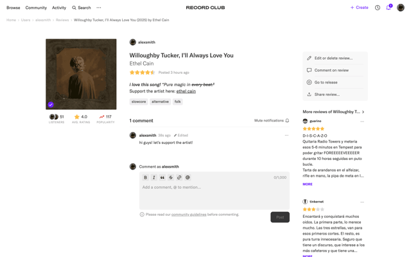Expand the More reviews of Willoughby chevron

click(363, 112)
